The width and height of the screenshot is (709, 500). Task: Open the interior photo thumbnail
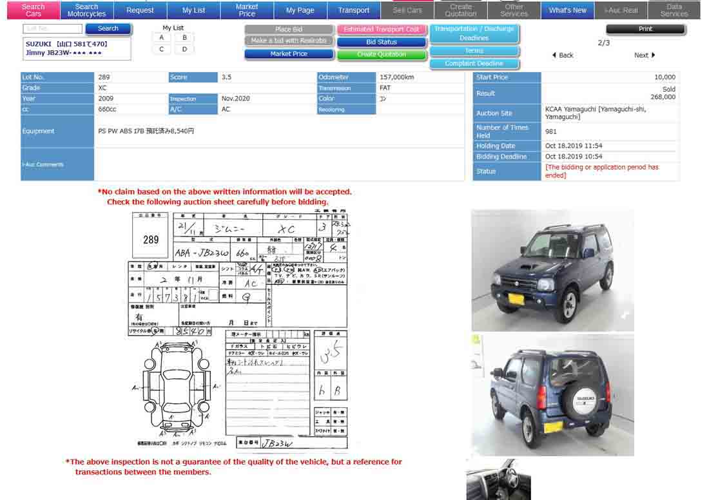click(x=498, y=480)
